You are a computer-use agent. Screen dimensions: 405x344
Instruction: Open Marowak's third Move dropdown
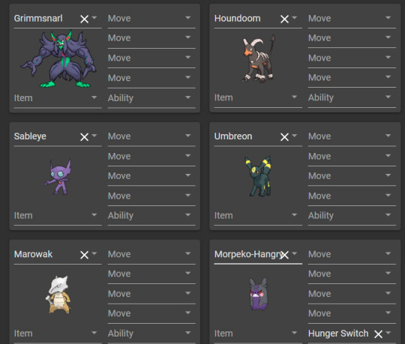(x=151, y=294)
